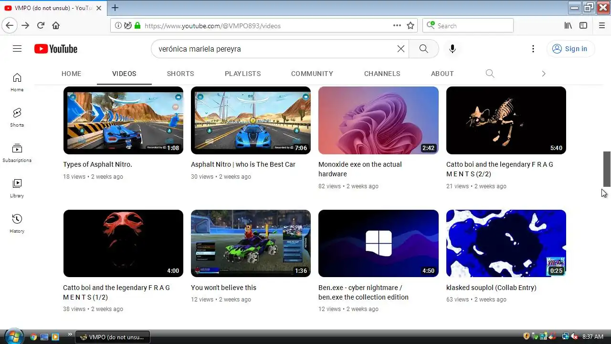Open the klasked souplol blue thumbnail
Viewport: 611px width, 344px height.
(x=506, y=243)
